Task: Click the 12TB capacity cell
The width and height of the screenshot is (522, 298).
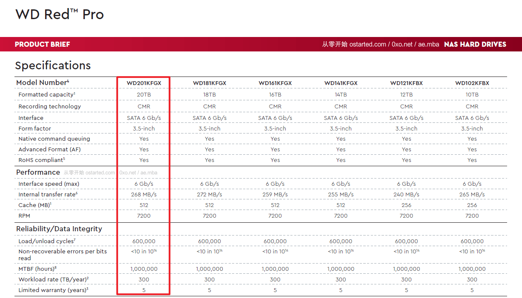Action: (406, 95)
